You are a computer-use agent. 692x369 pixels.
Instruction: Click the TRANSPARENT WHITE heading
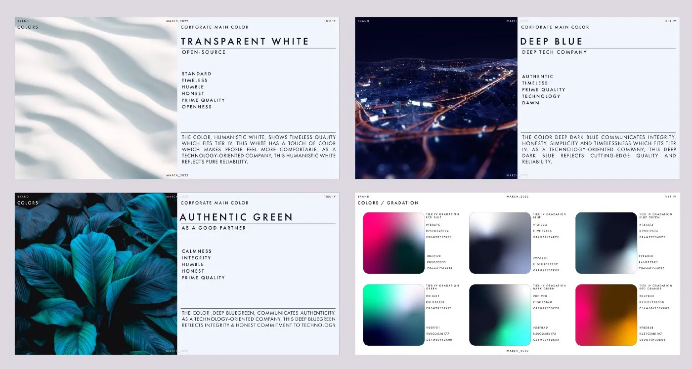[x=245, y=41]
